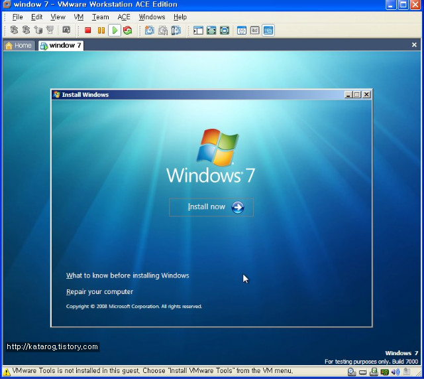Stop the VM with the red Power Off button
This screenshot has width=424, height=379.
[87, 30]
